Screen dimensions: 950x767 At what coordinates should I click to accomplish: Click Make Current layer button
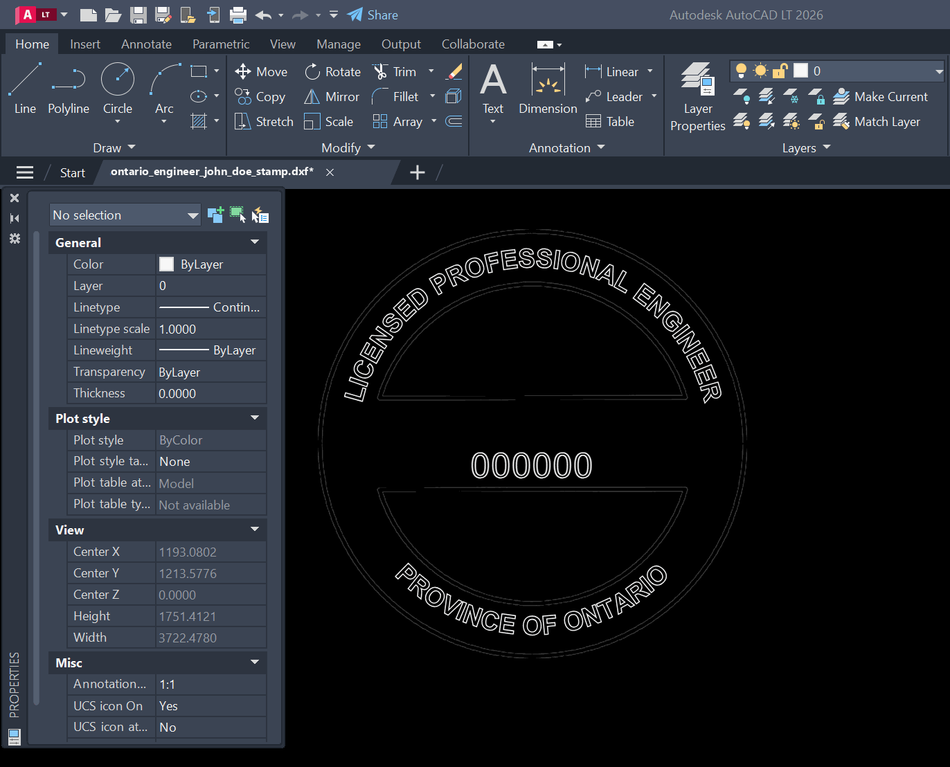(x=880, y=97)
